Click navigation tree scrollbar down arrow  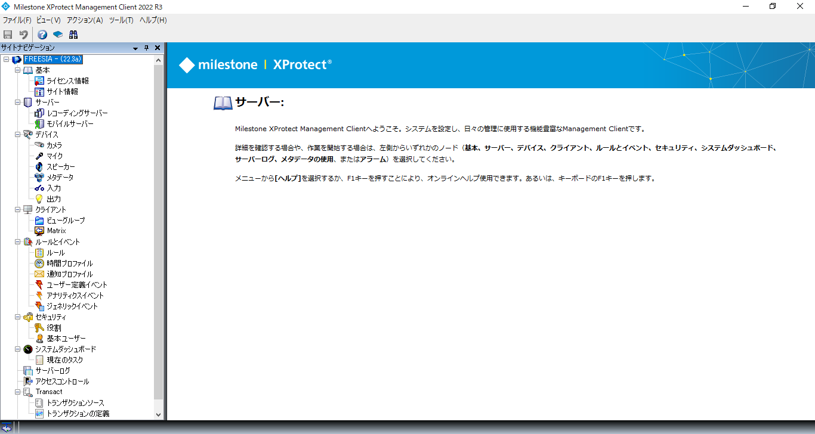point(158,414)
